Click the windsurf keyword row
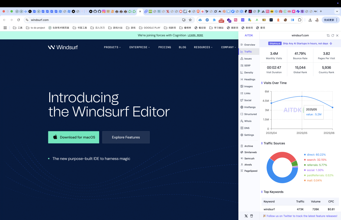This screenshot has height=220, width=341. pos(300,209)
